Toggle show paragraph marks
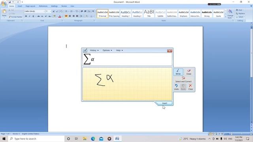Image resolution: width=253 pixels, height=142 pixels. (93, 11)
